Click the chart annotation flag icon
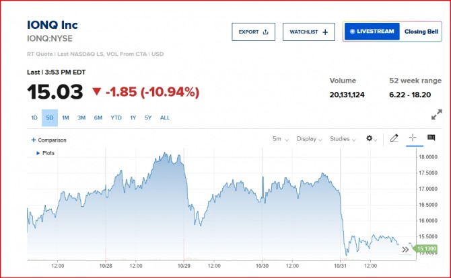The height and width of the screenshot is (278, 451). 431,138
